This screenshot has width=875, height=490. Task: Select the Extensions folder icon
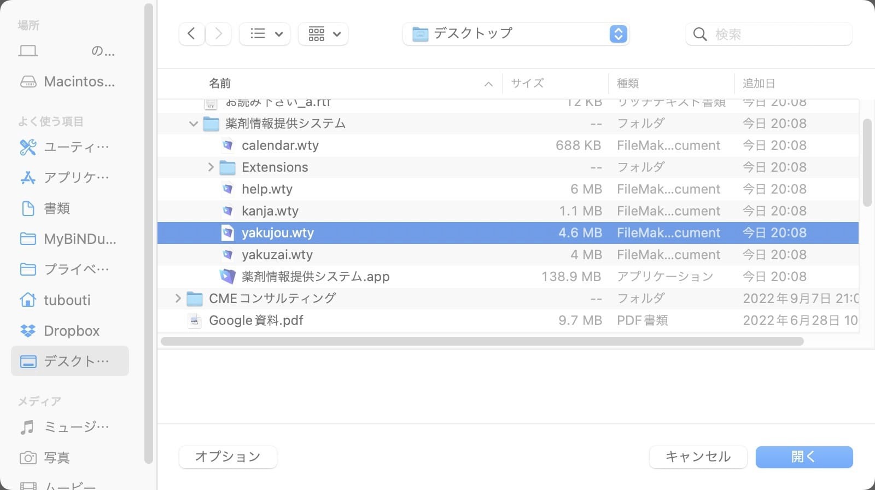click(x=227, y=167)
